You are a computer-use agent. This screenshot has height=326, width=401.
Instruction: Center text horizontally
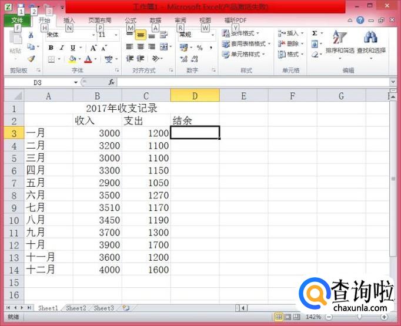point(141,46)
